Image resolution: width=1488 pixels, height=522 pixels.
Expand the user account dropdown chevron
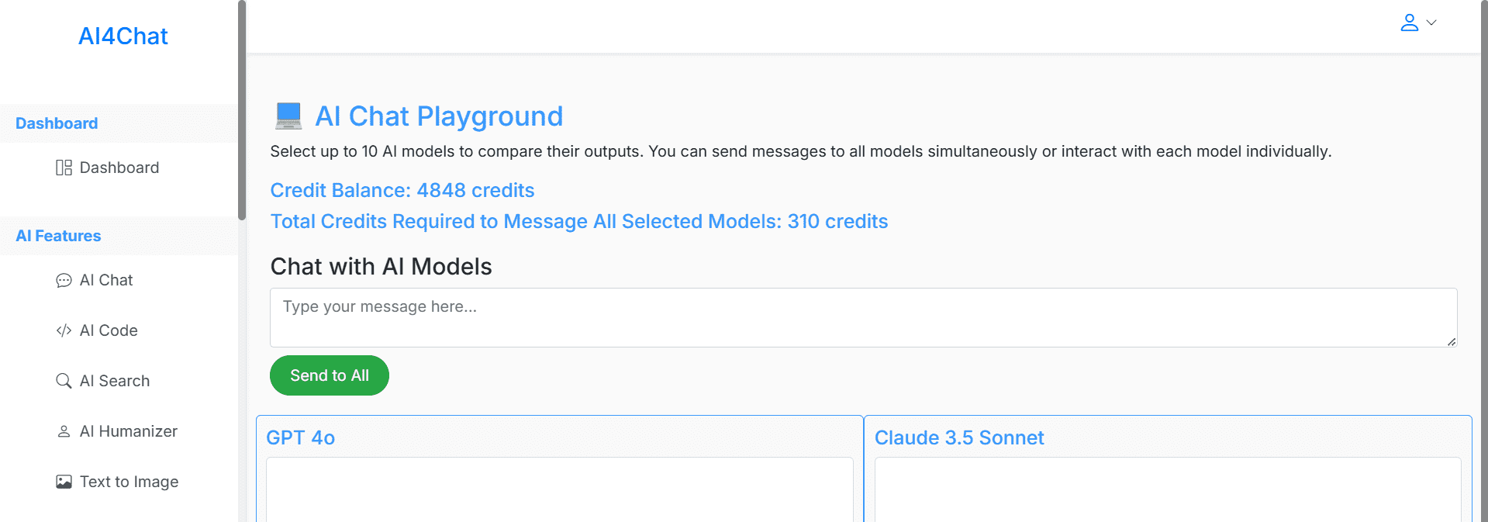click(1431, 22)
